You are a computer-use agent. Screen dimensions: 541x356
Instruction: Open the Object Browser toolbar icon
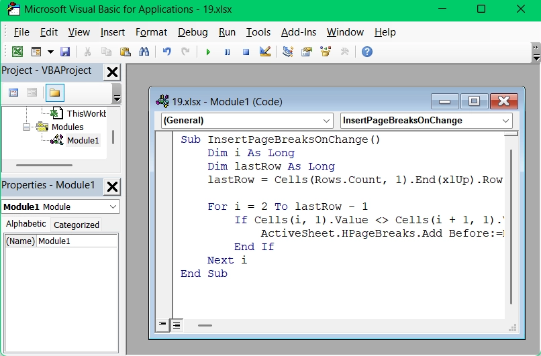coord(326,52)
